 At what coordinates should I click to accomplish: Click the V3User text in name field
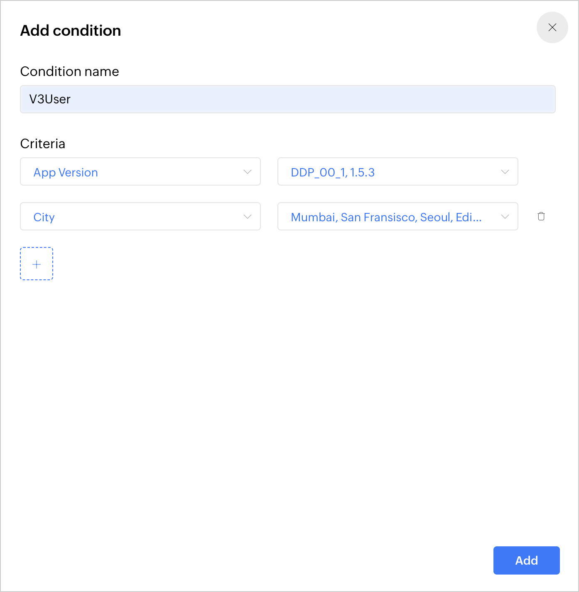pos(50,99)
